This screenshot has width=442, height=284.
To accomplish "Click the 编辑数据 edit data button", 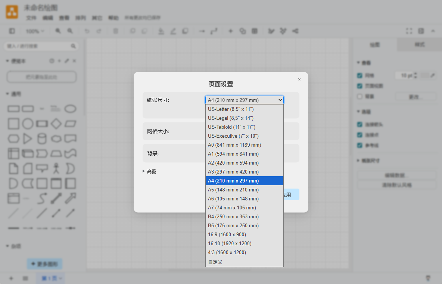I will [x=396, y=175].
